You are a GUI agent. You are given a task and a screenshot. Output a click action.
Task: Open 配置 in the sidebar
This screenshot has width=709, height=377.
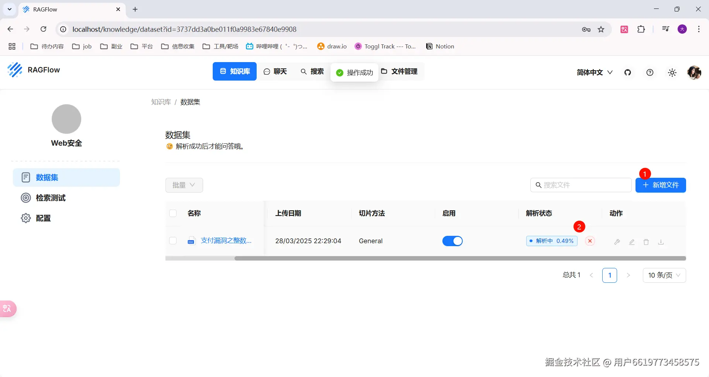click(x=66, y=218)
